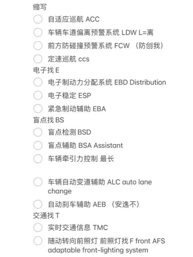Click the text "adaptable front-lighting system"
This screenshot has height=257, width=193.
pyautogui.click(x=98, y=250)
